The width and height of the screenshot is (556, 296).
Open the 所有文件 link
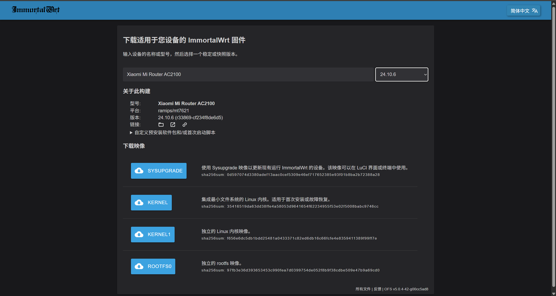363,289
